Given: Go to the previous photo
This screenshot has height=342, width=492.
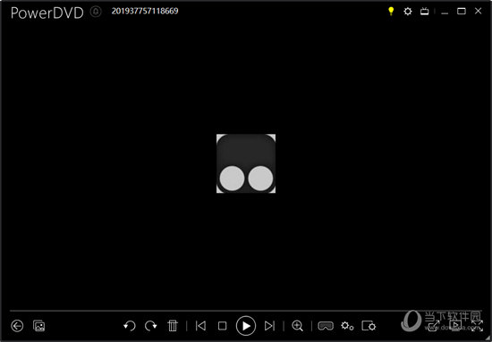Looking at the screenshot, I should [200, 326].
